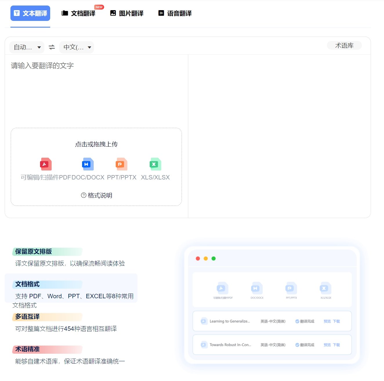Click the NEW badge on 文档翻译
384x381 pixels.
99,7
